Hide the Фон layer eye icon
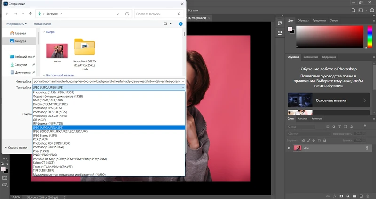Image resolution: width=376 pixels, height=199 pixels. click(290, 148)
